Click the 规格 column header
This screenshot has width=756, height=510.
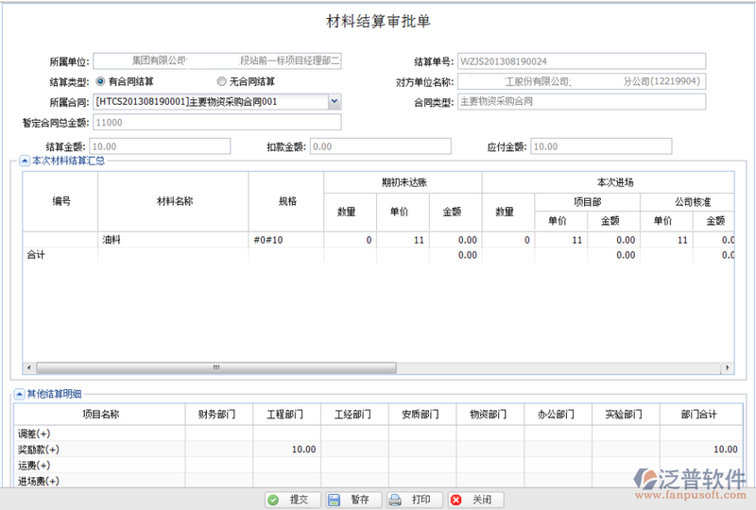[x=287, y=201]
